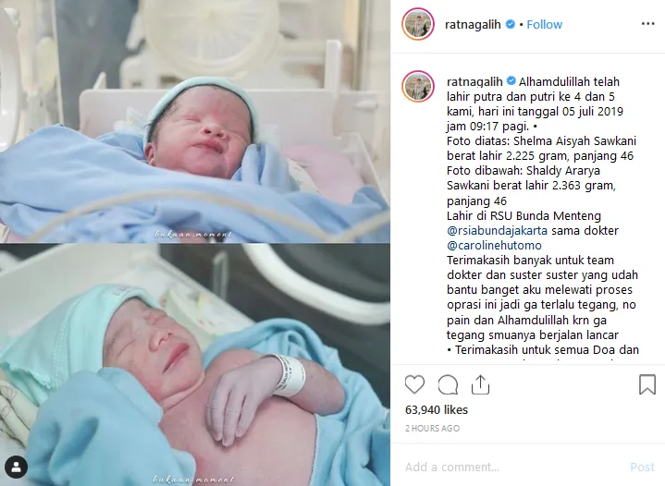Screen dimensions: 665x486
Task: Select the bottom baby photo of Shaldy
Action: pyautogui.click(x=195, y=365)
